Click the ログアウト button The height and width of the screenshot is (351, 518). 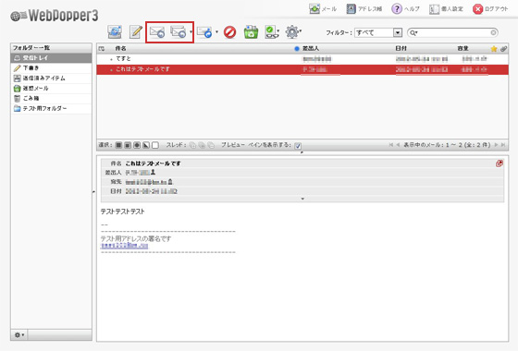coord(490,9)
